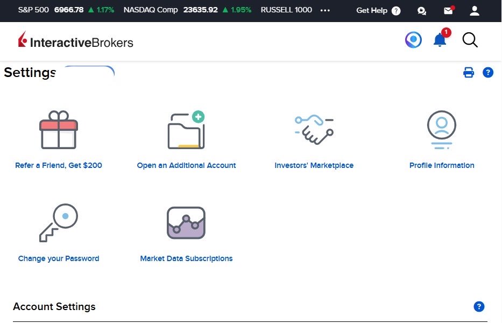Screen dimensions: 502x323
Task: Click the Open an Additional Account link
Action: [x=186, y=165]
